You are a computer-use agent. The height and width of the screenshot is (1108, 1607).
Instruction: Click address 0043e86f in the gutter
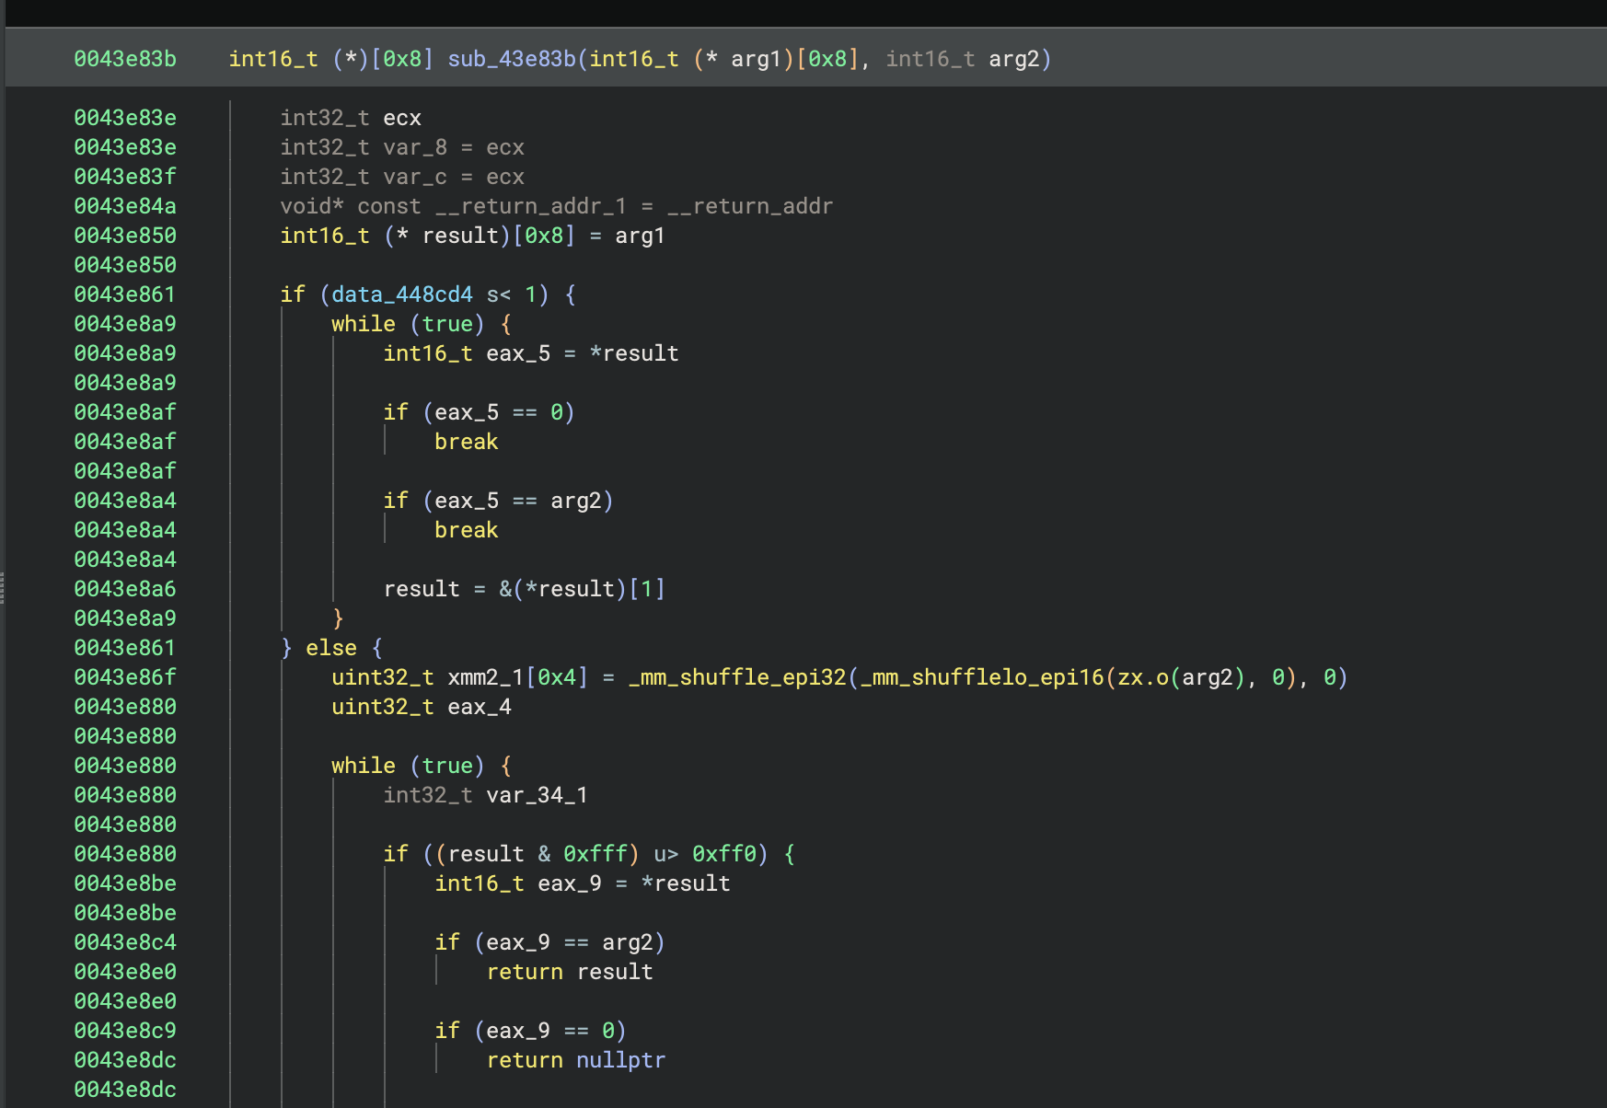tap(125, 677)
